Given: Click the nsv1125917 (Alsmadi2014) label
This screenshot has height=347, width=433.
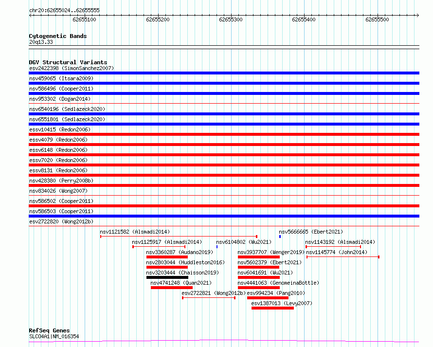Looking at the screenshot, I should [167, 242].
